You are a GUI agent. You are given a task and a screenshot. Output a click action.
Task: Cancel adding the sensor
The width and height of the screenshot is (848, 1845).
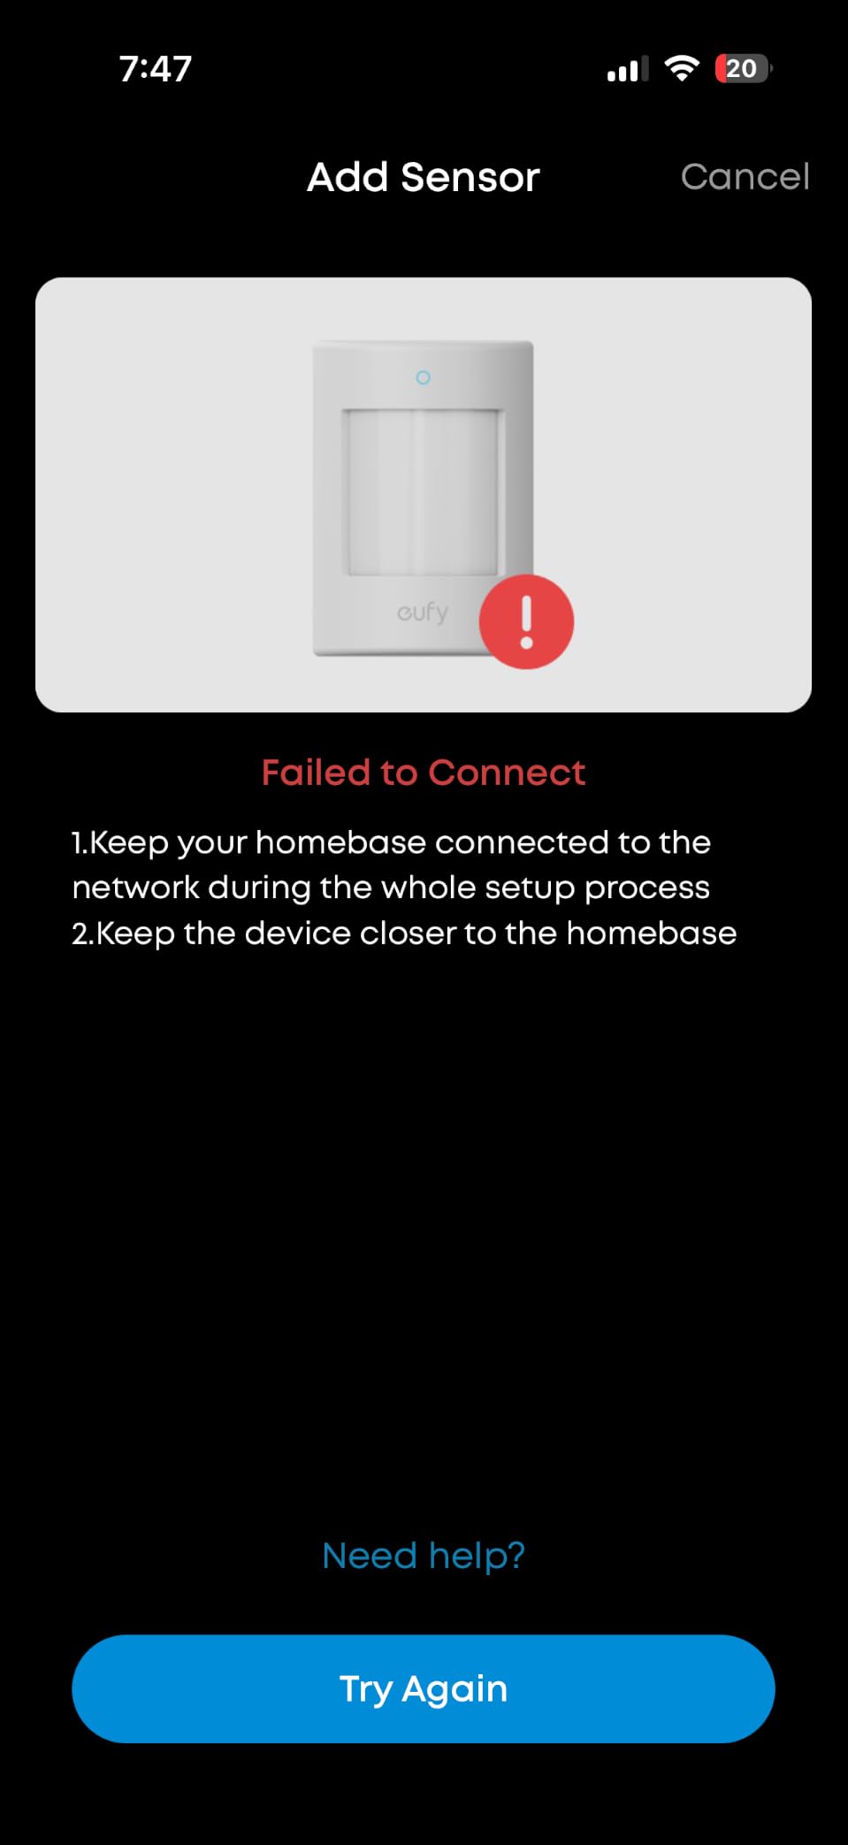745,177
